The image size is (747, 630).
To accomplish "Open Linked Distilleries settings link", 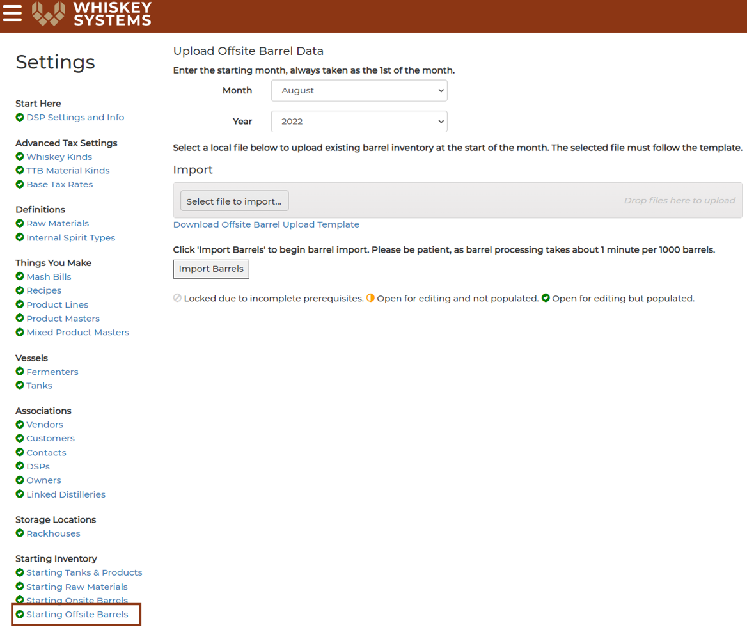I will [x=66, y=494].
